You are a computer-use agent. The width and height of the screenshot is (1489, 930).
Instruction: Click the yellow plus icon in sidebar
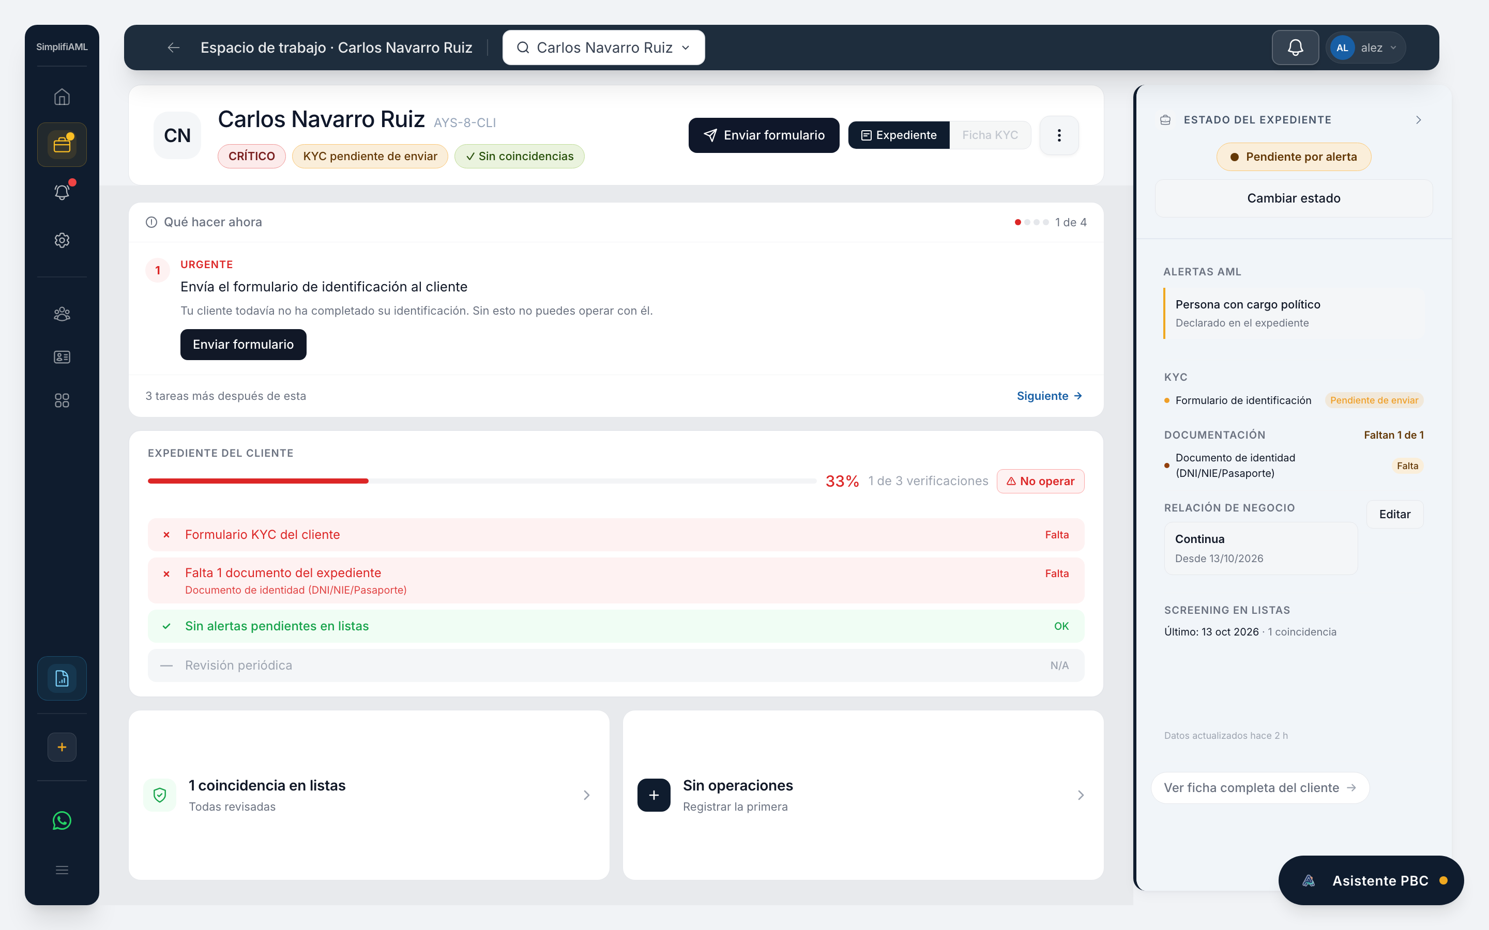[x=62, y=747]
